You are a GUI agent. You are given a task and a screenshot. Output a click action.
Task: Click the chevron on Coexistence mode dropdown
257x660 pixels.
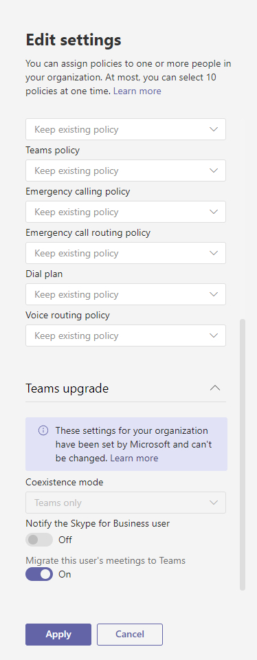pos(214,503)
